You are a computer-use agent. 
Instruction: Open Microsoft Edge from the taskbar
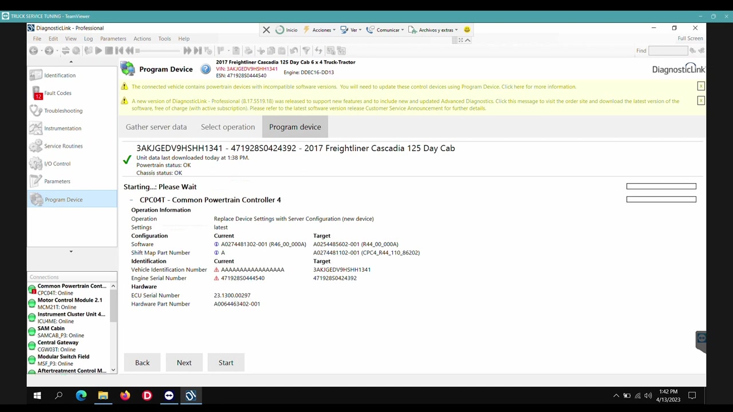pos(81,395)
